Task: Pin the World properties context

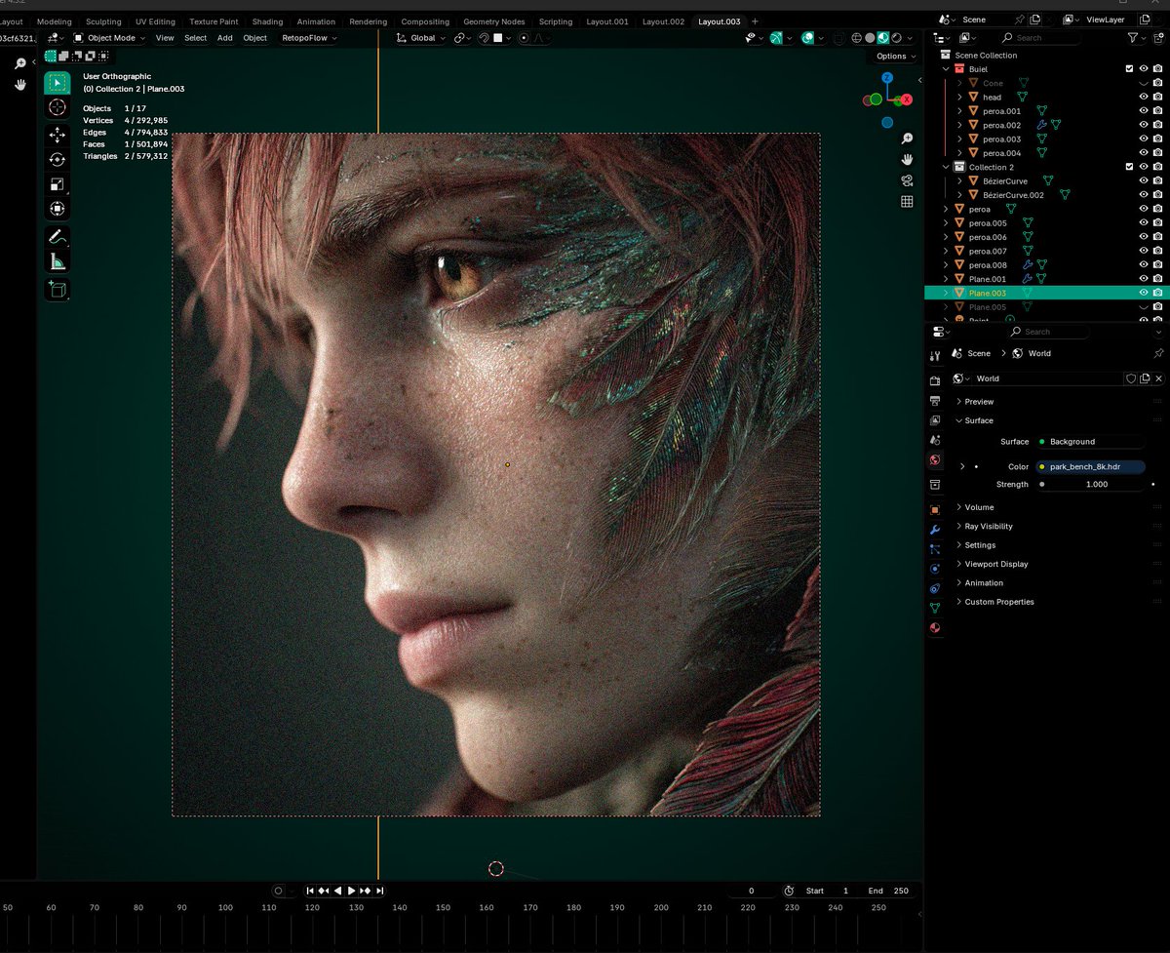Action: pyautogui.click(x=1158, y=353)
